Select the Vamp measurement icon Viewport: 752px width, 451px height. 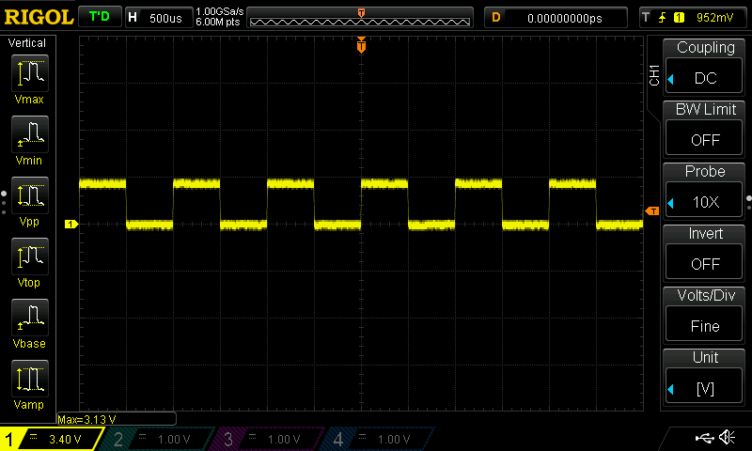pos(30,378)
